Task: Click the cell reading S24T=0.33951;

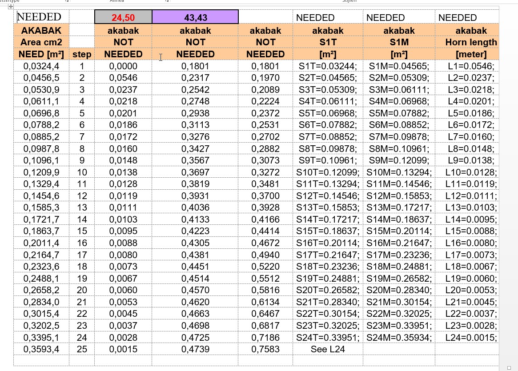Action: [x=328, y=337]
